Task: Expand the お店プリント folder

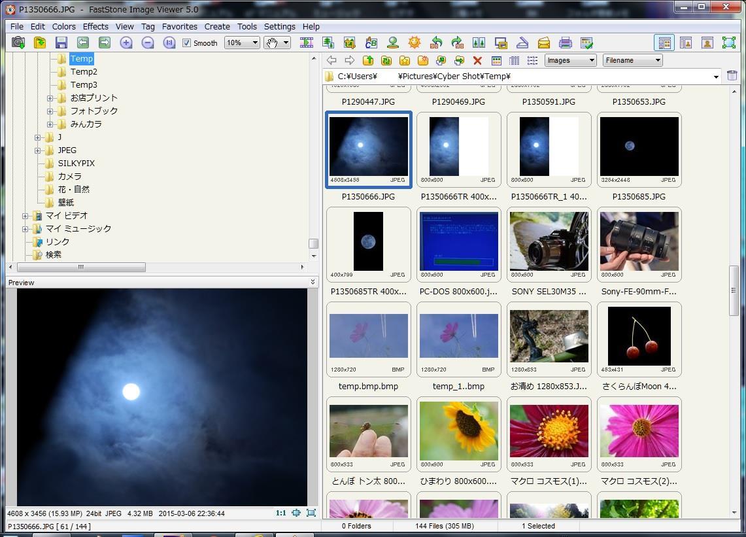Action: [x=50, y=98]
